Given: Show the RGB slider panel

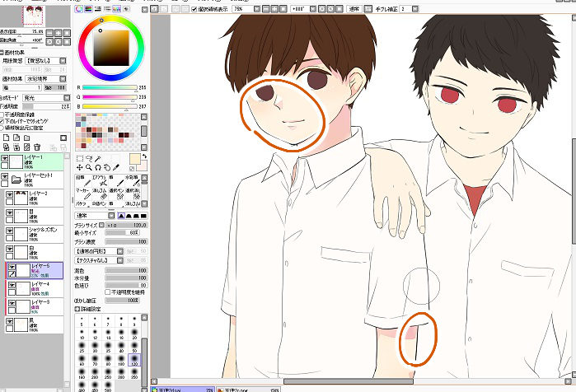Looking at the screenshot, I should point(88,9).
